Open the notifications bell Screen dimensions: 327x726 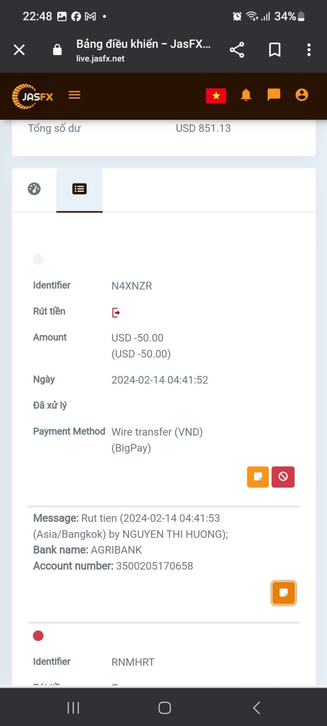tap(246, 95)
